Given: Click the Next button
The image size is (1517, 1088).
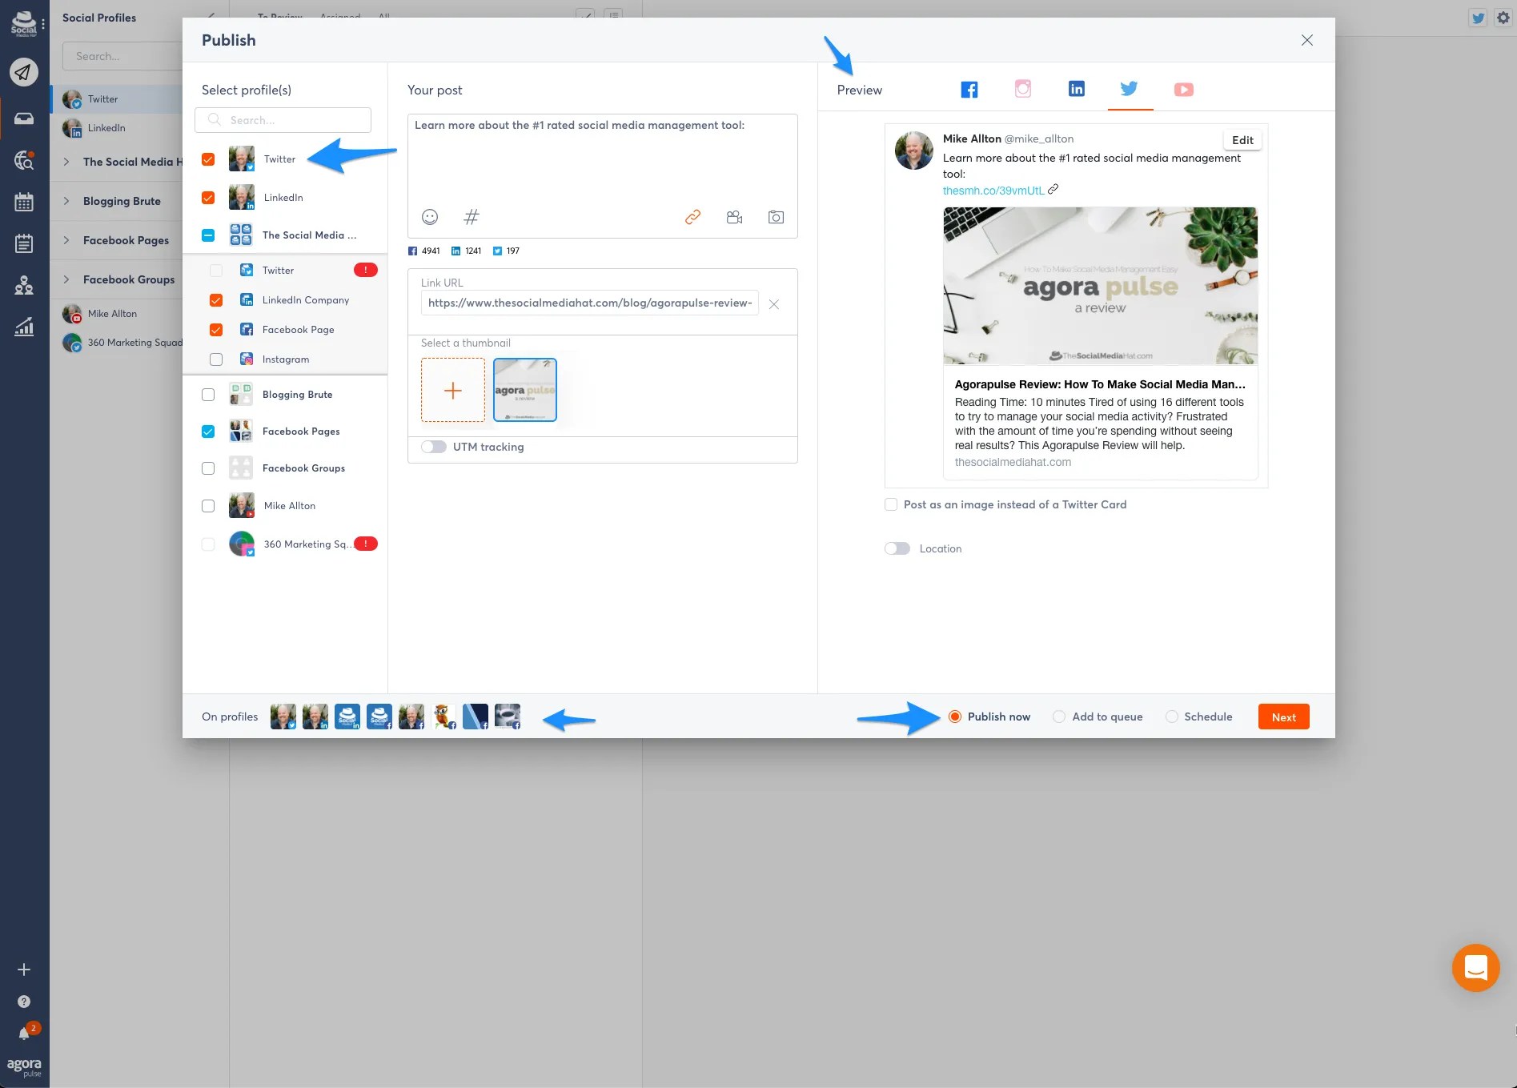Looking at the screenshot, I should (1284, 717).
